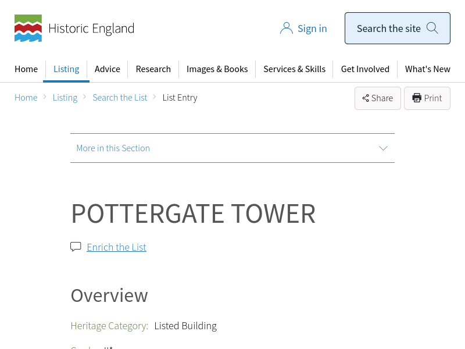
Task: Select the Listing navigation tab
Action: pos(66,69)
